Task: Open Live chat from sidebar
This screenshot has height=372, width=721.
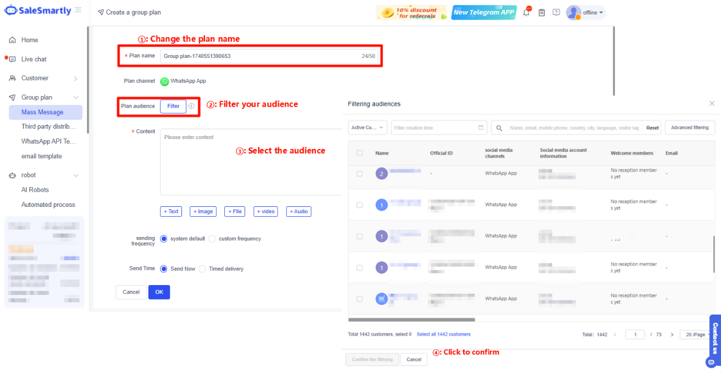Action: [x=34, y=59]
